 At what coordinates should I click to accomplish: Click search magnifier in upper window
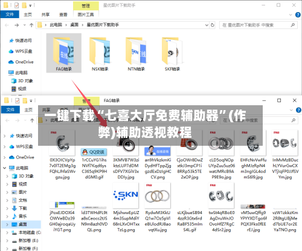click(293, 25)
